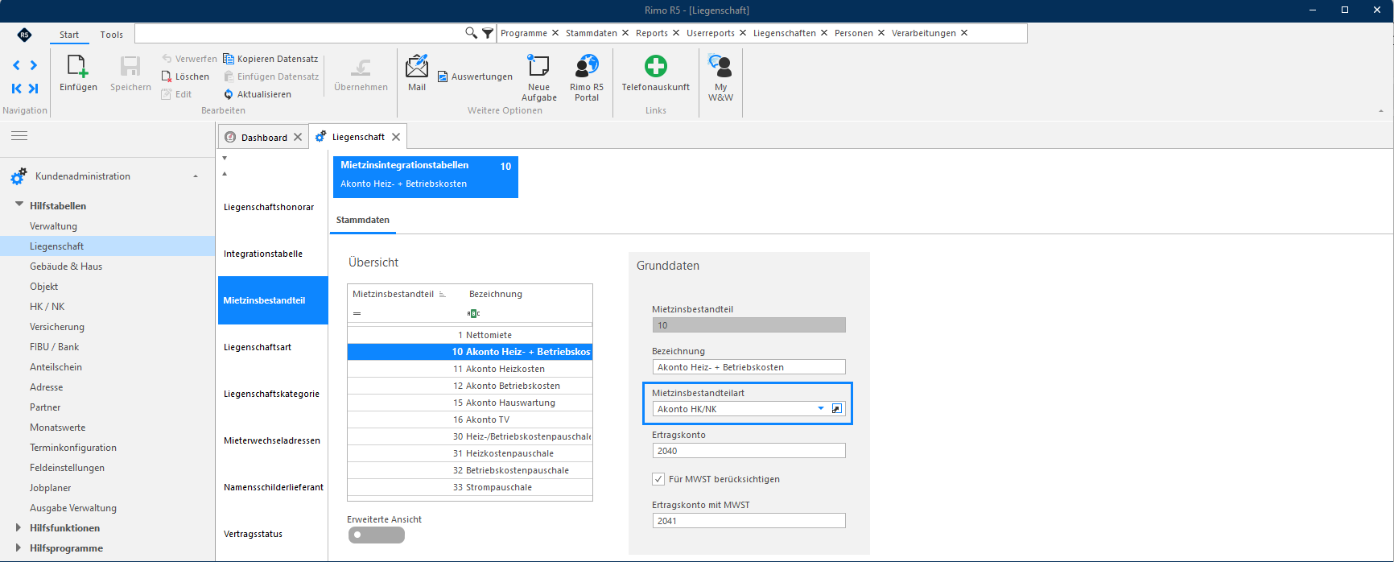Toggle Für MWST berücksichtigen checkbox
1394x562 pixels.
(658, 479)
